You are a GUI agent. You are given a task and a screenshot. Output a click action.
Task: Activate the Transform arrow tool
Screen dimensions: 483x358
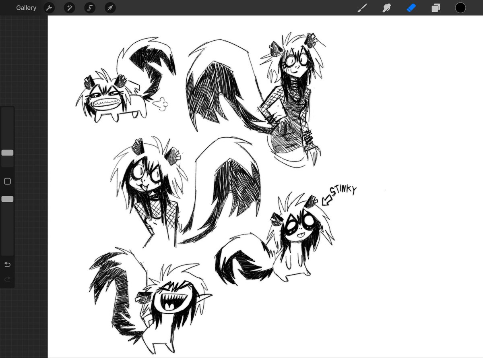tap(110, 8)
